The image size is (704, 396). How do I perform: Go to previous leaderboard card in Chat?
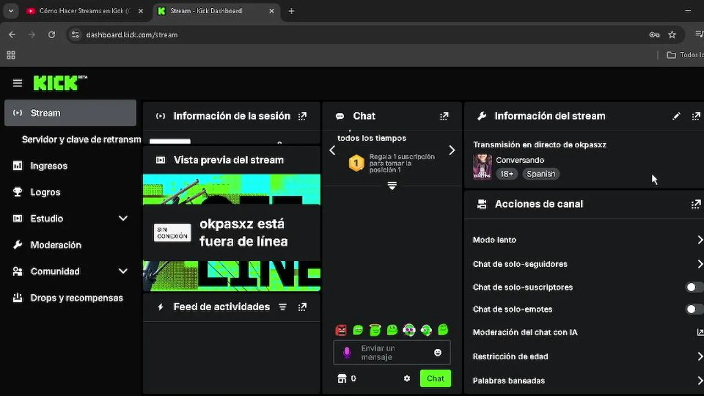pyautogui.click(x=332, y=151)
